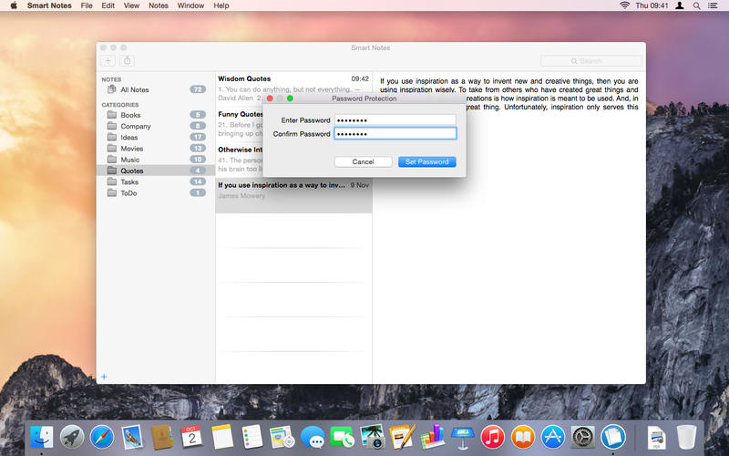Open Calendar from the Dock
The width and height of the screenshot is (729, 456).
(191, 438)
